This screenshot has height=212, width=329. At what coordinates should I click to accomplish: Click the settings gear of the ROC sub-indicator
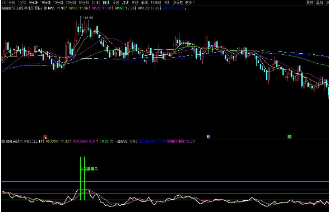[3, 142]
